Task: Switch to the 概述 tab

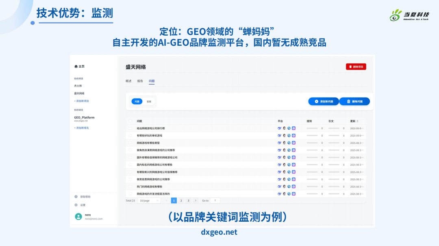Action: pyautogui.click(x=128, y=81)
